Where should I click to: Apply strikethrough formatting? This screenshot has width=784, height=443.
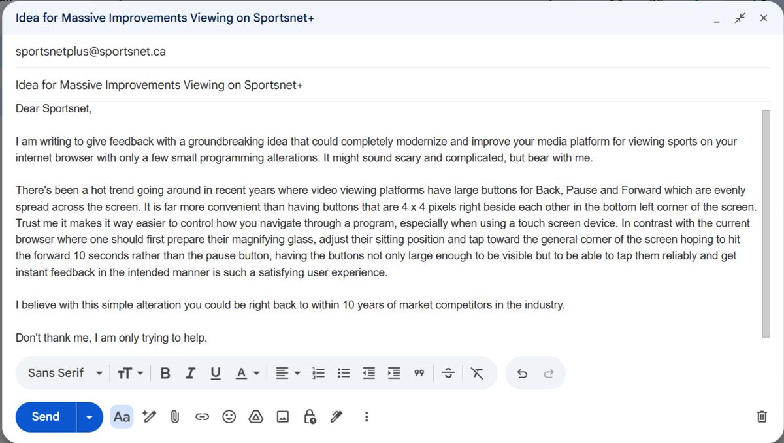coord(448,373)
